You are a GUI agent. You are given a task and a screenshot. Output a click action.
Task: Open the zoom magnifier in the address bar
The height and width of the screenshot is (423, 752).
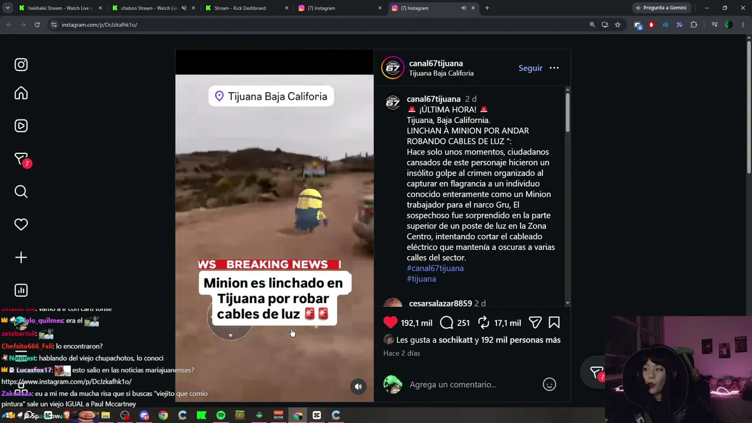coord(592,25)
